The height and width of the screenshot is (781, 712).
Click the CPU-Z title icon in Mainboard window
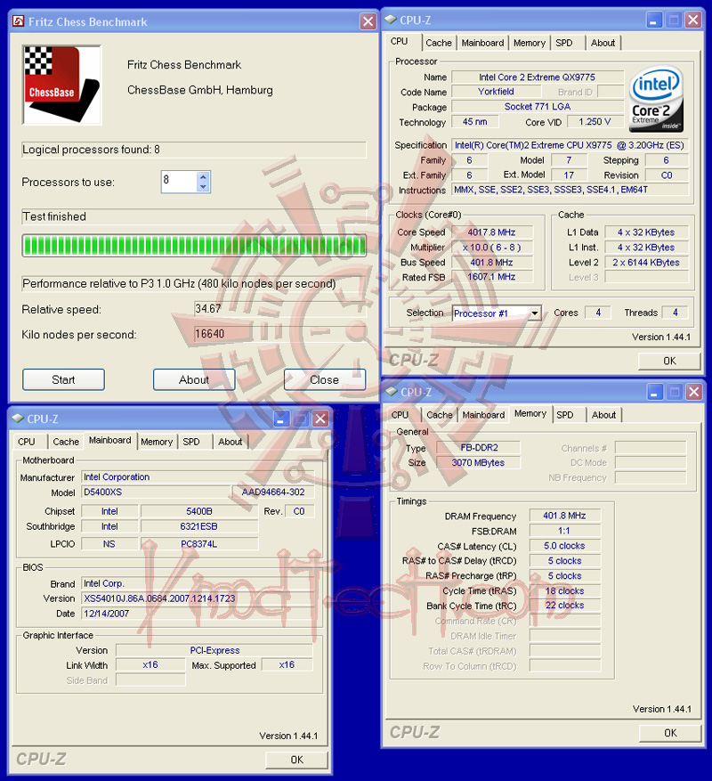click(x=18, y=419)
